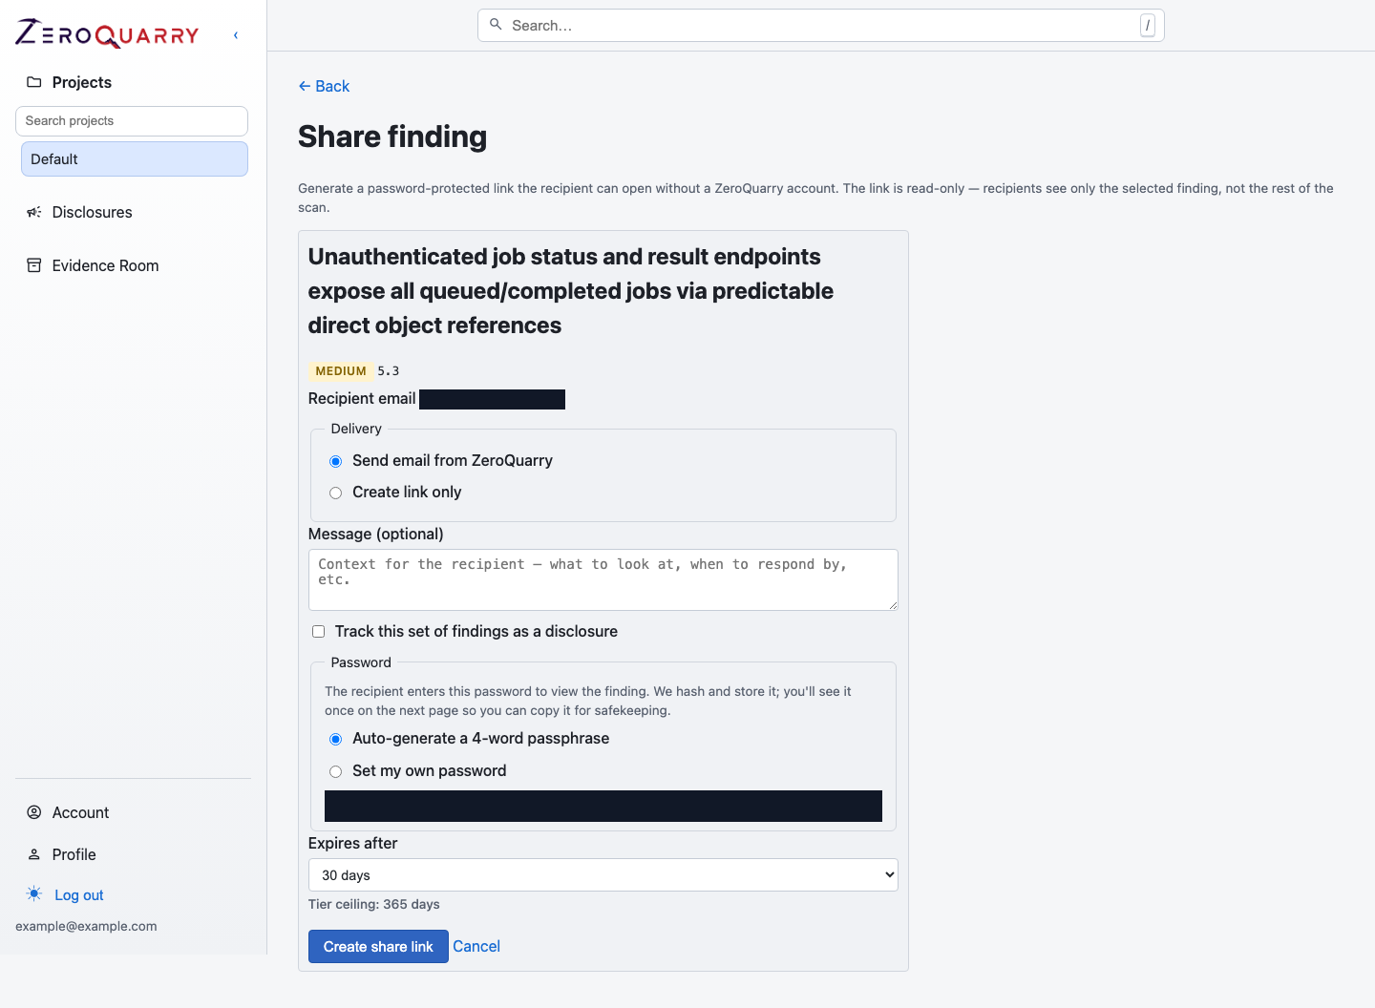
Task: Select Create link only radio
Action: (x=336, y=493)
